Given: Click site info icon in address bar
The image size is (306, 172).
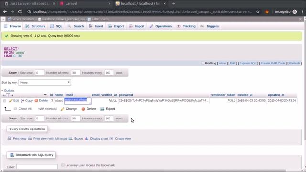Looking at the screenshot, I should 29,11.
